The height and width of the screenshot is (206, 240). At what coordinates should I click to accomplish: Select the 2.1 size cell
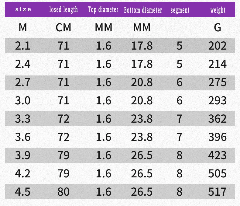tap(23, 46)
